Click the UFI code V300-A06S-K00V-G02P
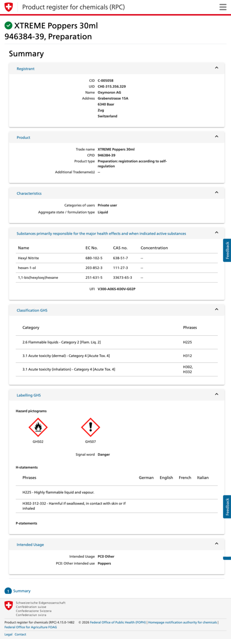 (x=117, y=289)
